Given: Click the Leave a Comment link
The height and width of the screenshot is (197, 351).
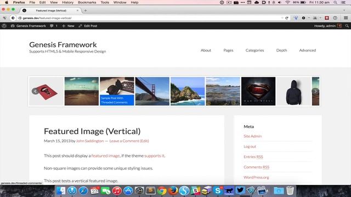Looking at the screenshot, I should pos(124,141).
